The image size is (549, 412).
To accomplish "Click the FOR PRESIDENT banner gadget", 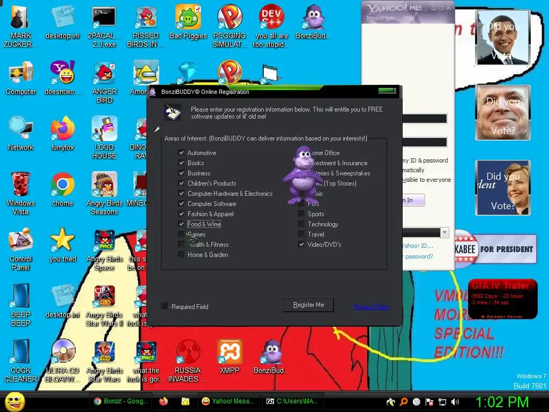I will pos(495,249).
